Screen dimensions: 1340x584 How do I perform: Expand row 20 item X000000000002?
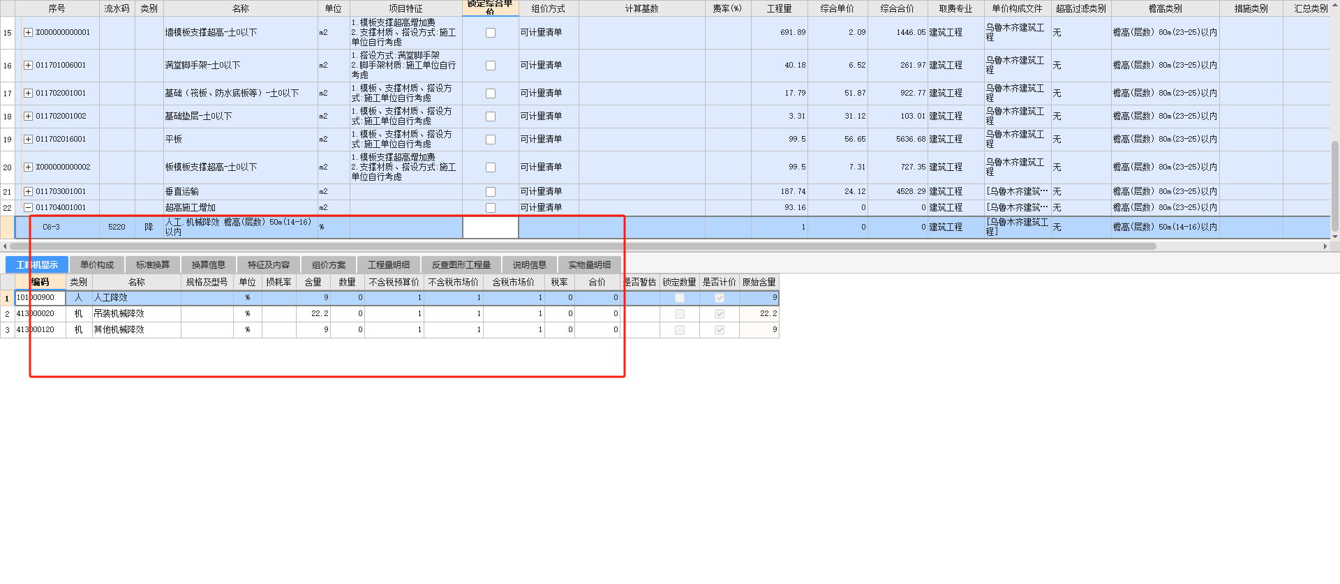pos(28,167)
